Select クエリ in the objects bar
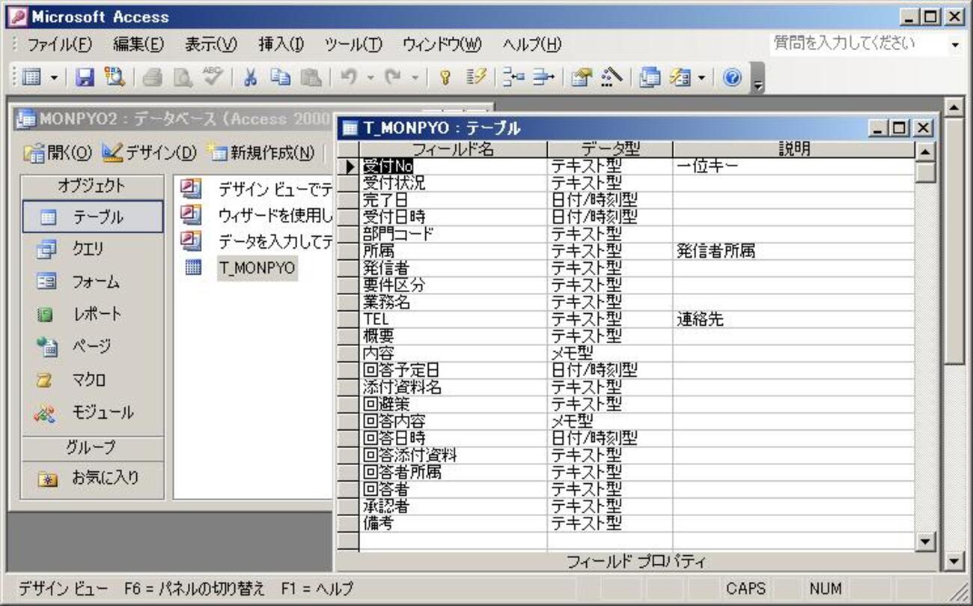973x606 pixels. click(93, 249)
